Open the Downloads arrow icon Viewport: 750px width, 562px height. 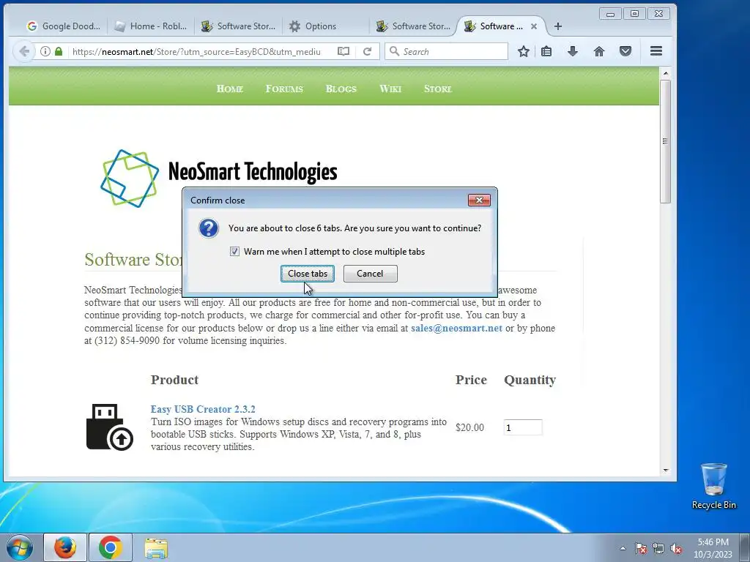point(573,51)
